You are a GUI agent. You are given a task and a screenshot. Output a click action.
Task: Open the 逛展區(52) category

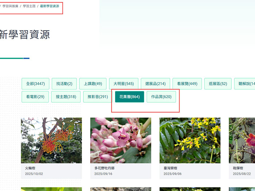pos(218,84)
